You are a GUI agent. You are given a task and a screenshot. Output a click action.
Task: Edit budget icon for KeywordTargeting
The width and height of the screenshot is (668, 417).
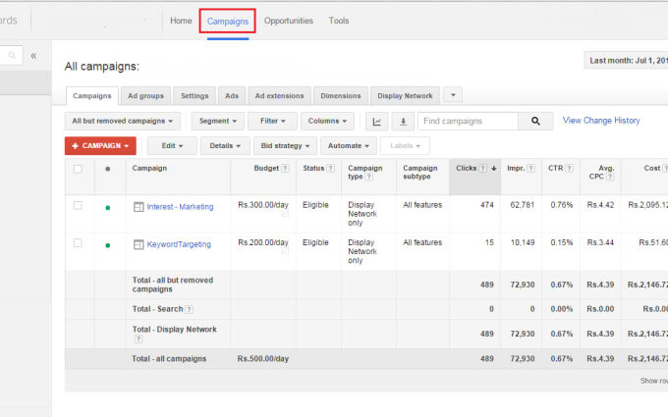[285, 251]
